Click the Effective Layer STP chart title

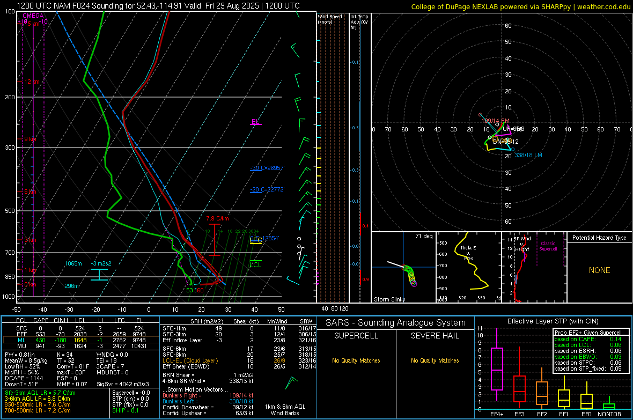pos(553,321)
